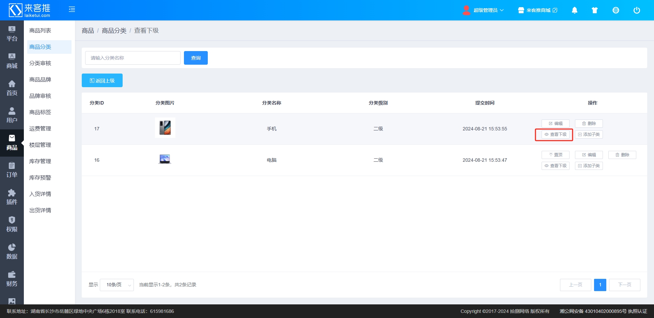Click 查看下级 for the 手机 category
This screenshot has width=654, height=318.
(x=555, y=134)
